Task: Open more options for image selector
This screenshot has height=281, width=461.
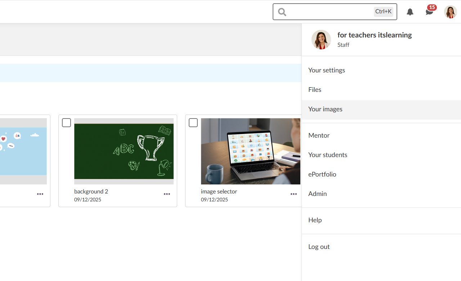Action: (294, 194)
